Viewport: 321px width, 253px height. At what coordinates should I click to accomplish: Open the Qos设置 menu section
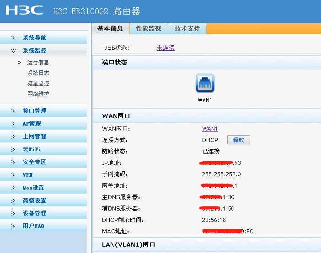point(43,187)
